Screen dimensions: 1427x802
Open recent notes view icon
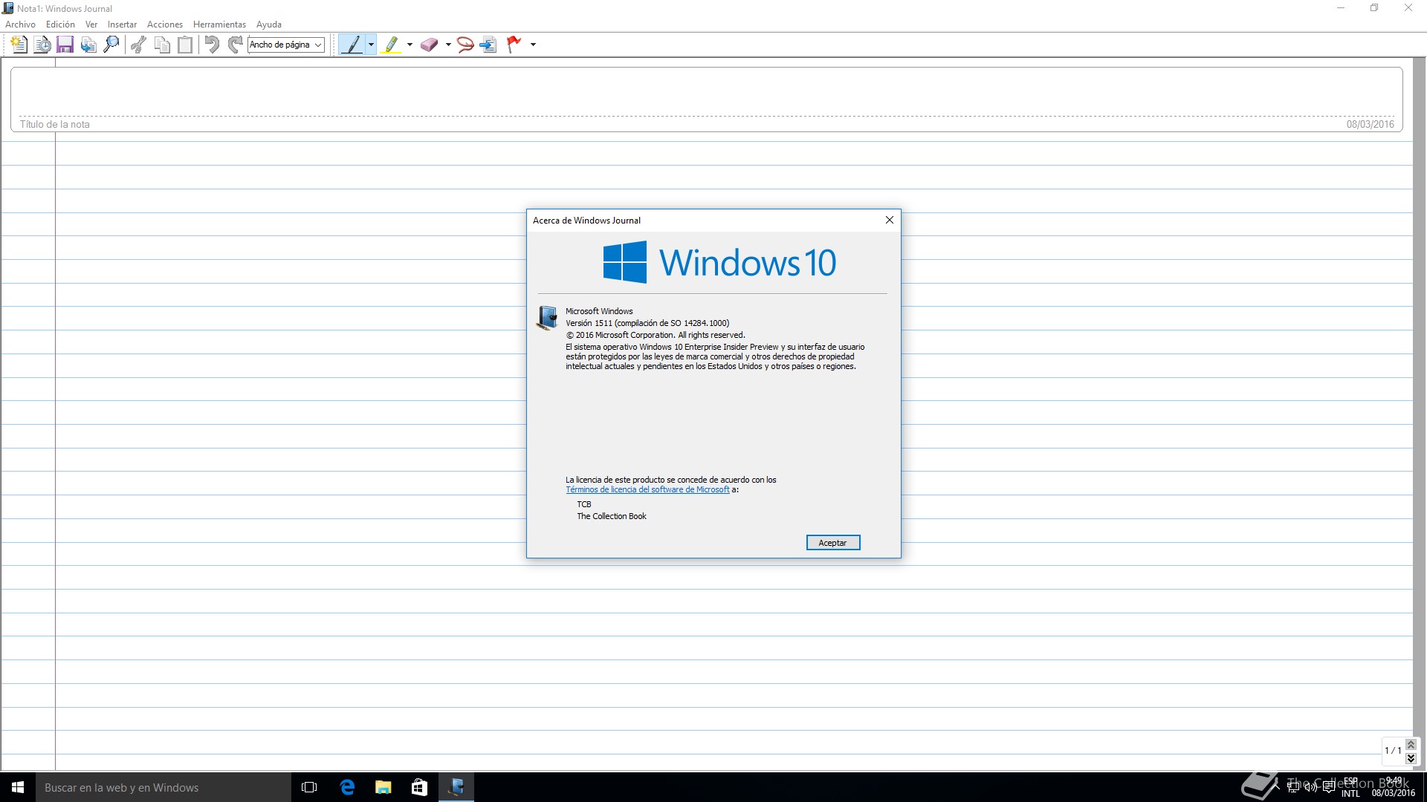[x=42, y=45]
